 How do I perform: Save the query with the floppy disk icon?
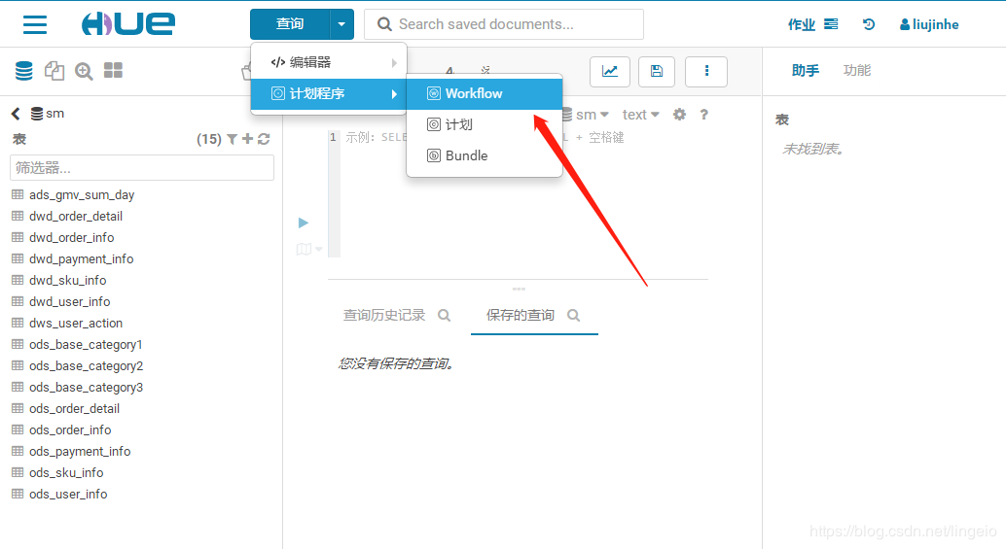657,71
